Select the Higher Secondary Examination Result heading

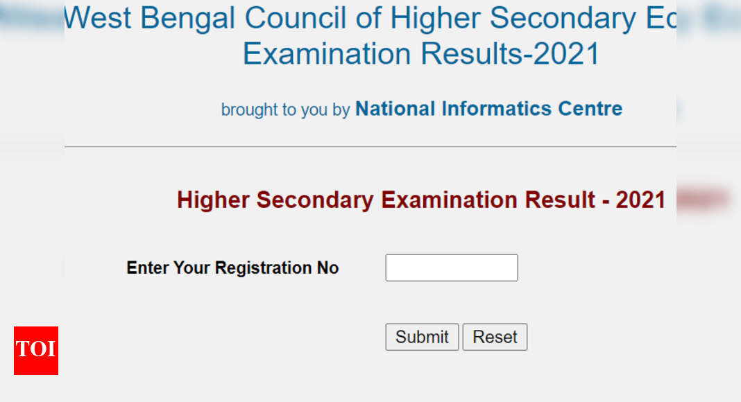tap(420, 200)
